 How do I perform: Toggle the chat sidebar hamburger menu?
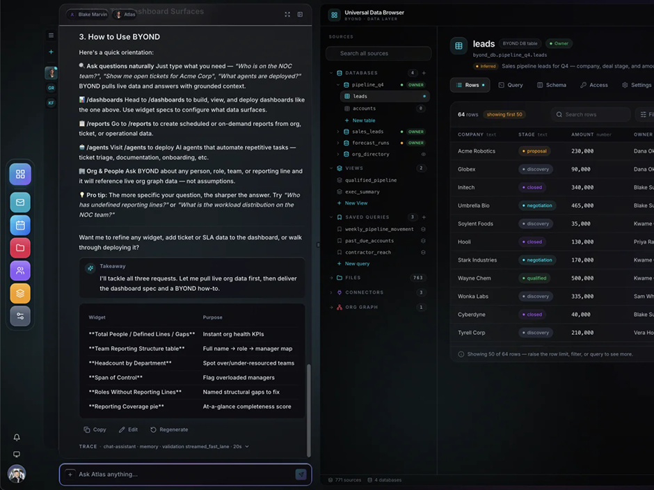(51, 35)
